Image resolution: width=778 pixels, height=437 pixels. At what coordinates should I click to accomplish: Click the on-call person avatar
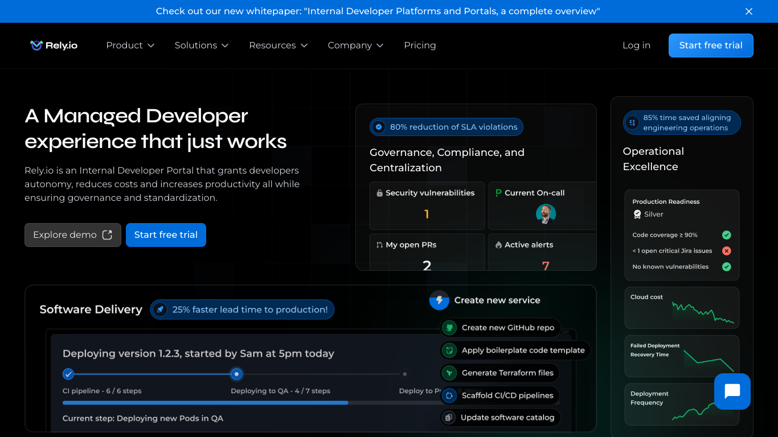click(x=546, y=214)
